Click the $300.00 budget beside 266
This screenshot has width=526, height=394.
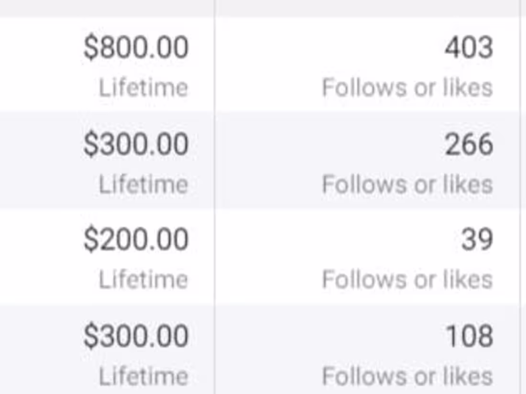click(x=136, y=144)
